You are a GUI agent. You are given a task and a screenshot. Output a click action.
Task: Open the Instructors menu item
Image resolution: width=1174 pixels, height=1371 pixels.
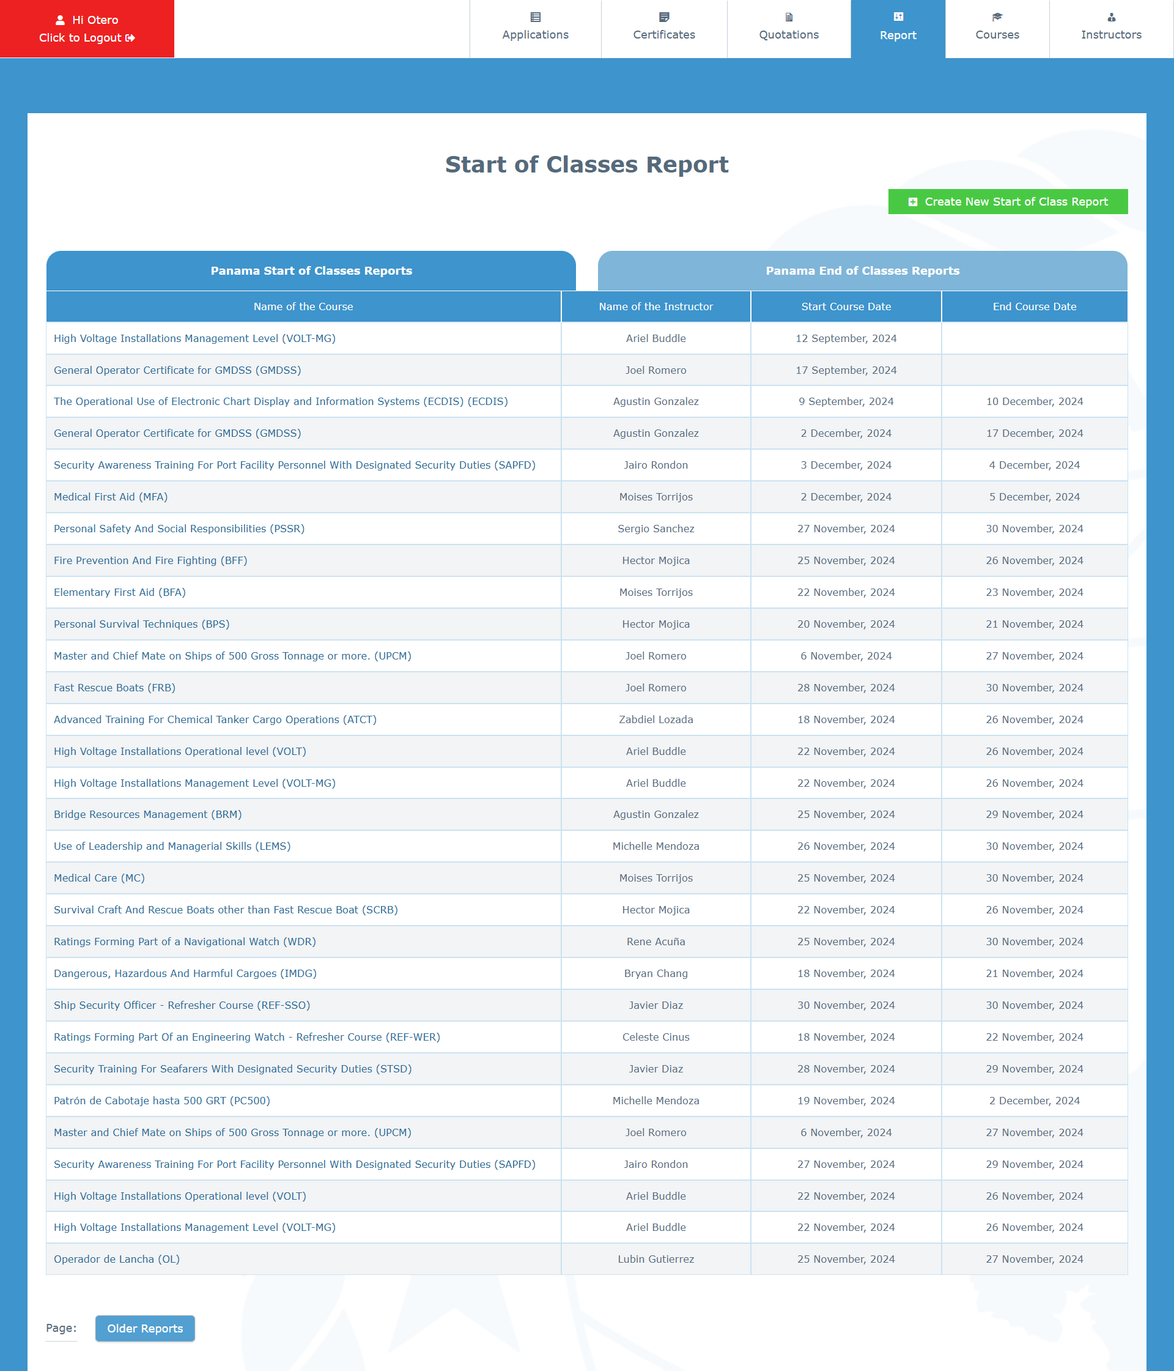click(x=1110, y=34)
